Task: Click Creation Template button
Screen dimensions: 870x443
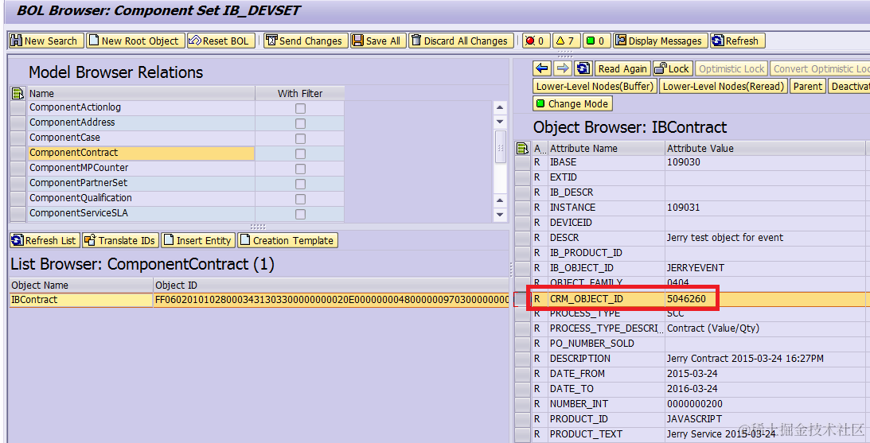Action: pos(287,241)
